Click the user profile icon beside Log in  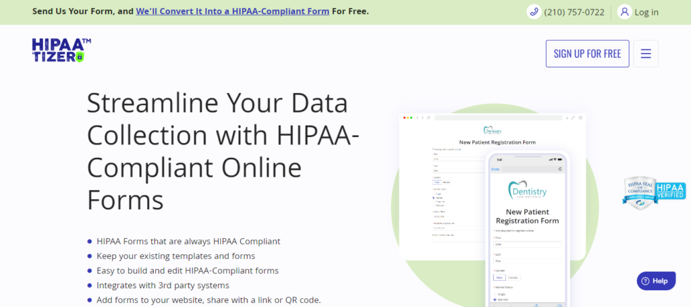pyautogui.click(x=624, y=12)
